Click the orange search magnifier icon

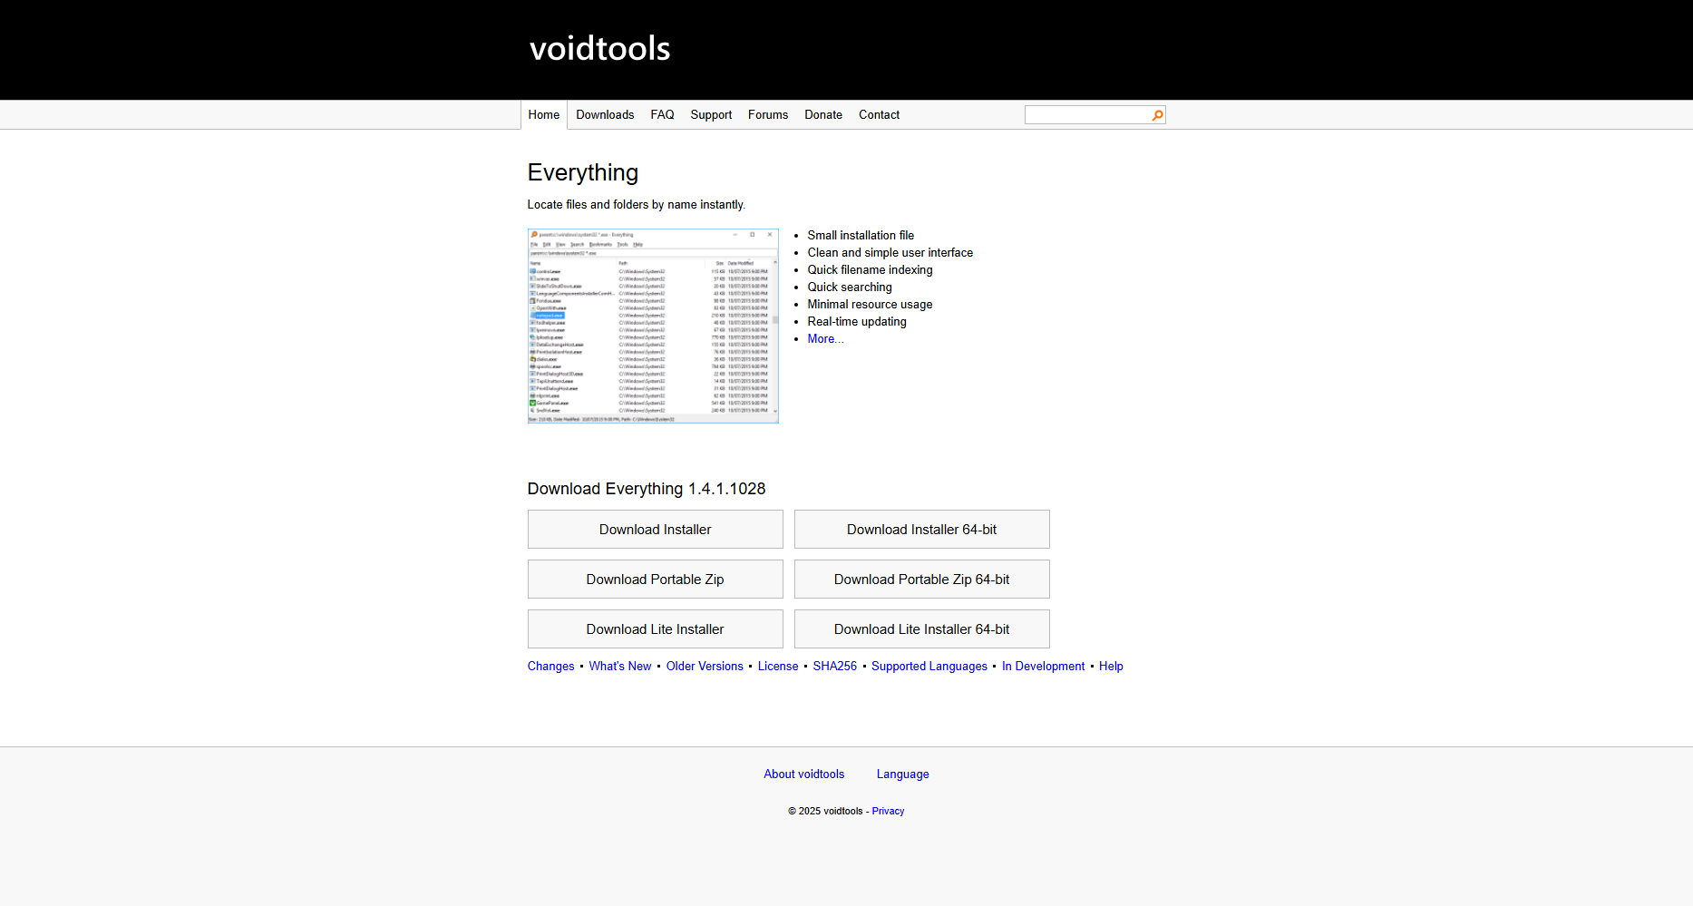point(1157,115)
